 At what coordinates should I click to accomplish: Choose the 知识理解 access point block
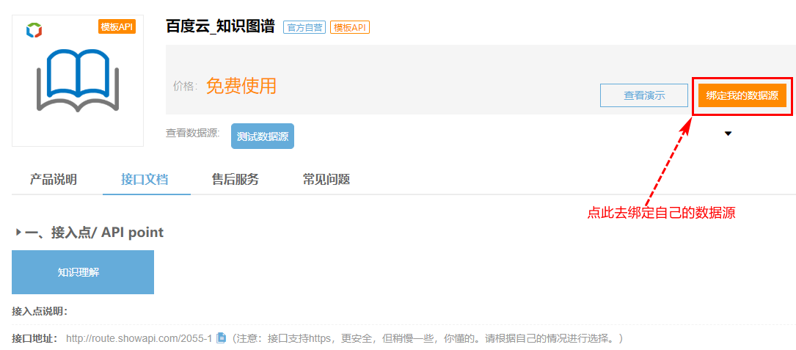(83, 272)
